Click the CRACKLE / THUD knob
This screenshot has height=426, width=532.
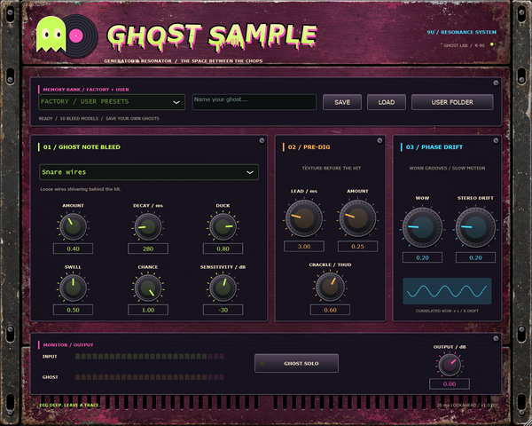pos(330,287)
